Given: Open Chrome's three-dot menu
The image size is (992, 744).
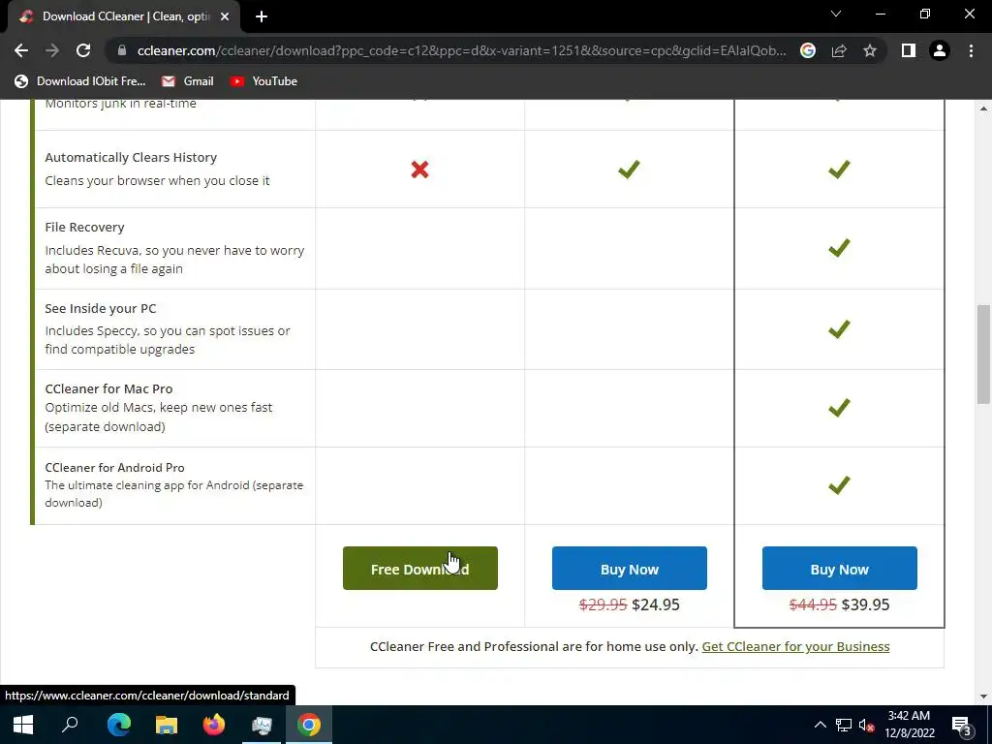Looking at the screenshot, I should (971, 50).
